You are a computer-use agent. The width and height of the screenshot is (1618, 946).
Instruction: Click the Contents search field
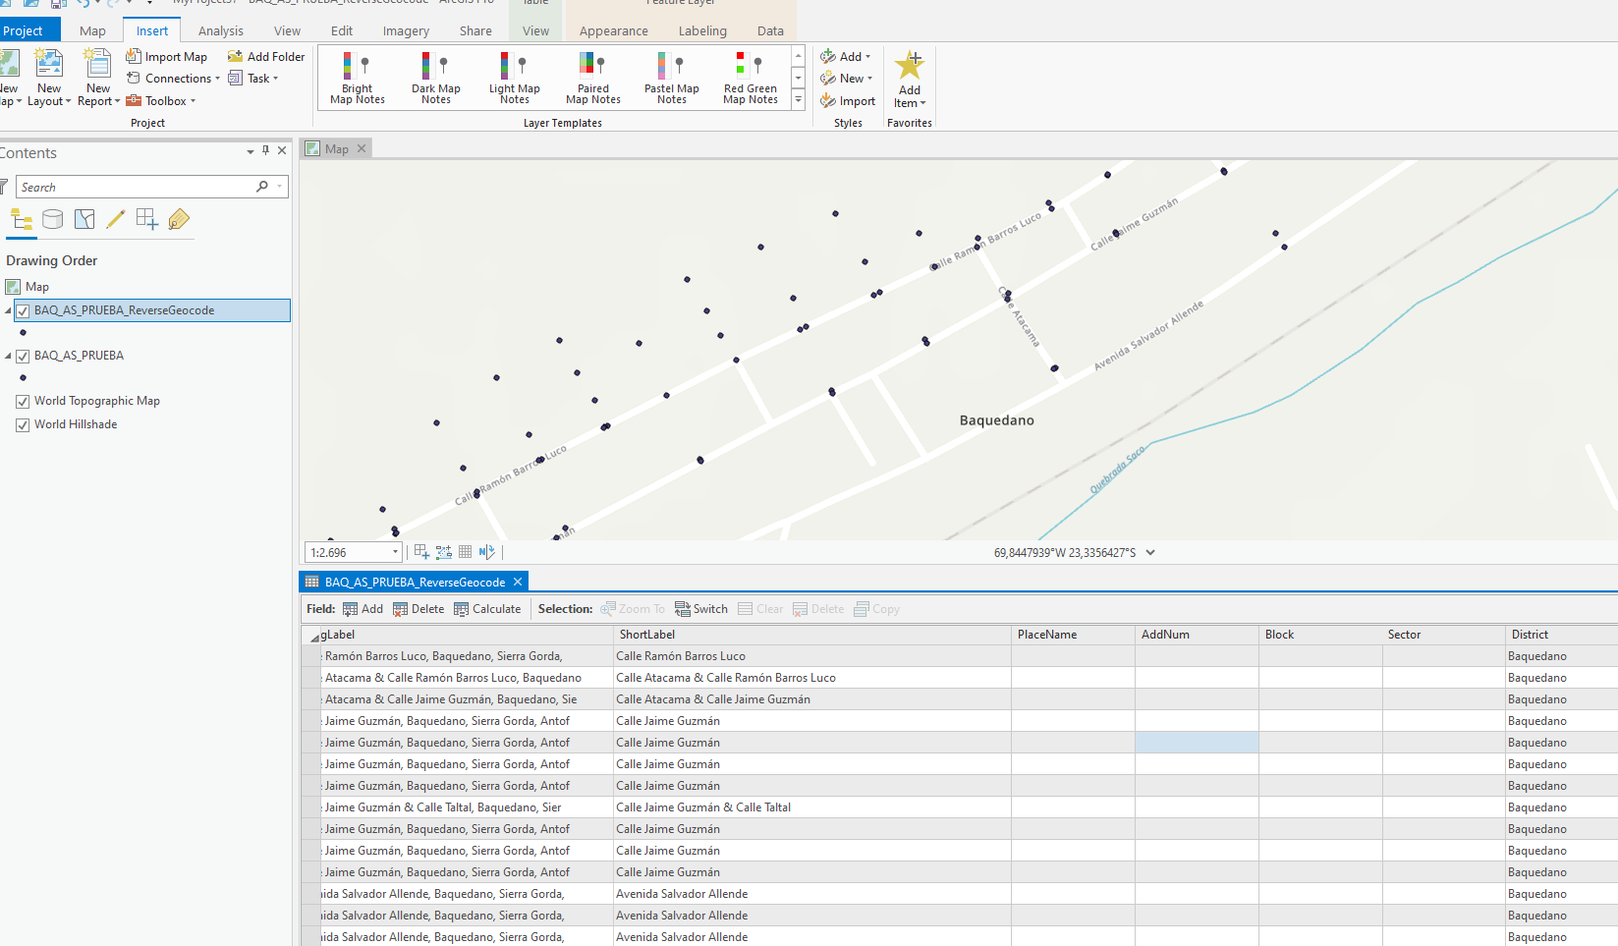click(x=136, y=187)
